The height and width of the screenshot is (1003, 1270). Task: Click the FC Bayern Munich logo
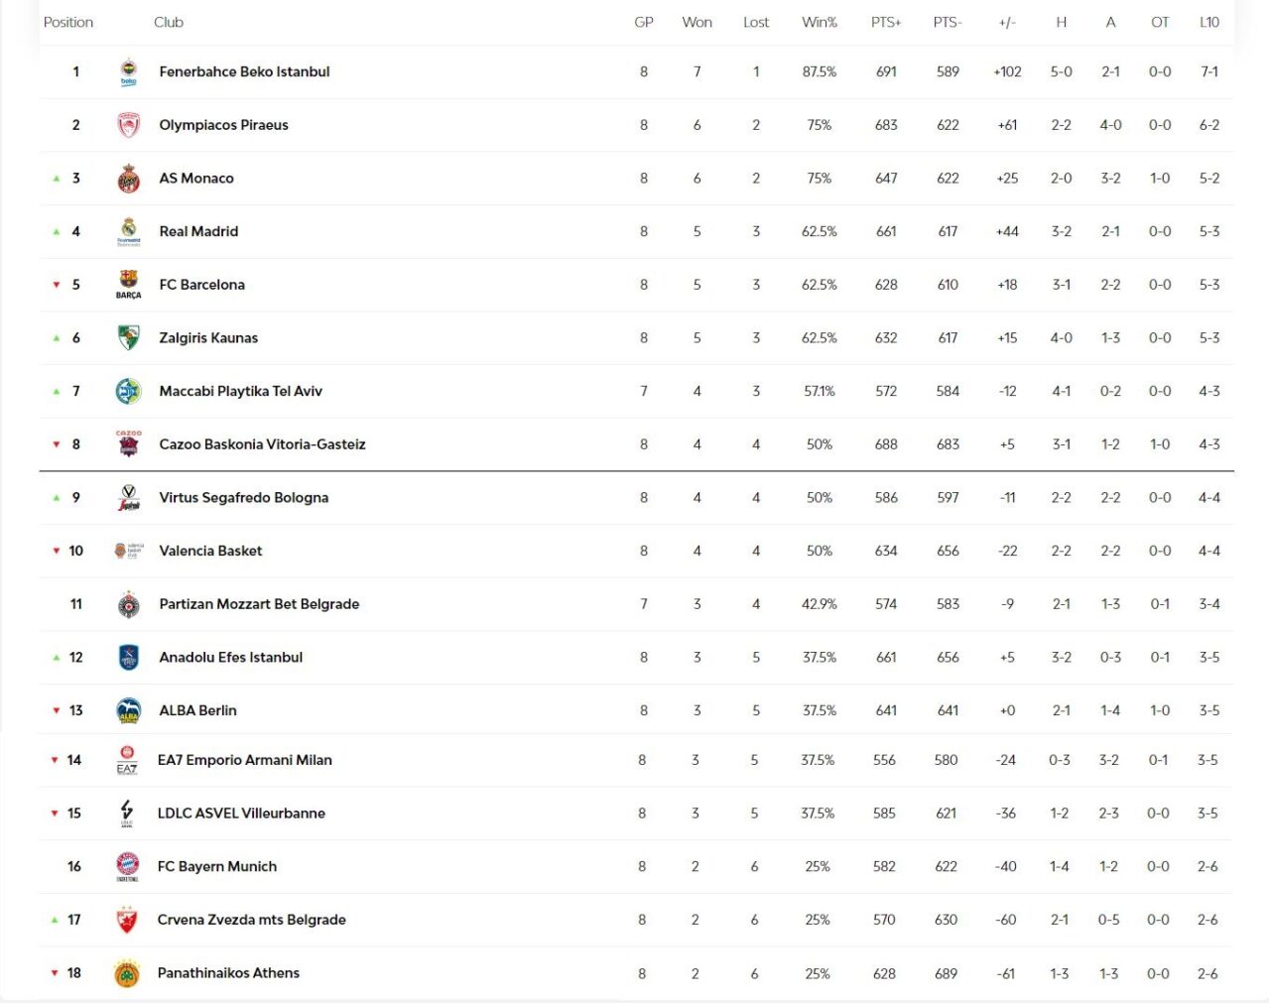click(127, 866)
